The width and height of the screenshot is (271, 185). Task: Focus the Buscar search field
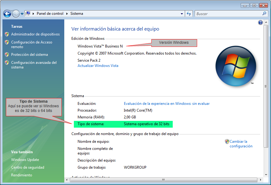(228, 14)
